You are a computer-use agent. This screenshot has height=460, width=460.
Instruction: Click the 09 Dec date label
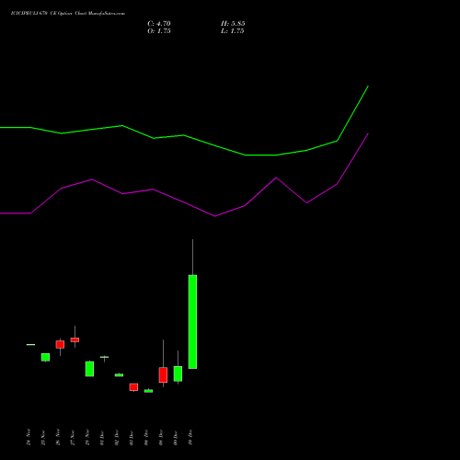pyautogui.click(x=176, y=438)
